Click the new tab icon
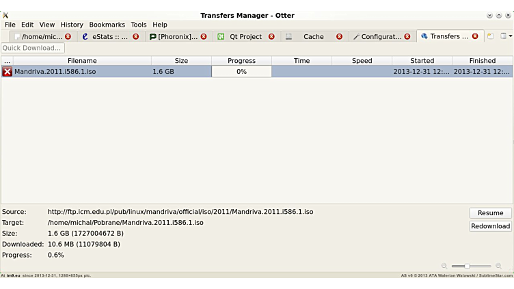 pos(491,36)
